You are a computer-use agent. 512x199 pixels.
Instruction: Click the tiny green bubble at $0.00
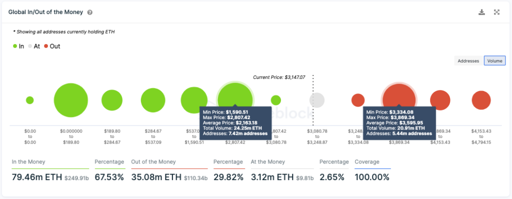[x=29, y=100]
